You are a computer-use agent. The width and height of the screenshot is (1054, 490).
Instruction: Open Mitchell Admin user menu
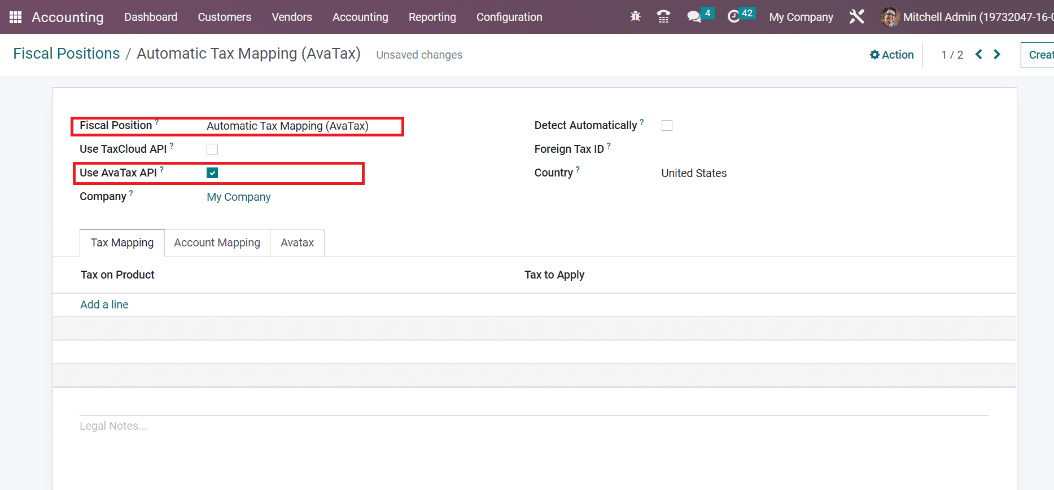point(966,17)
